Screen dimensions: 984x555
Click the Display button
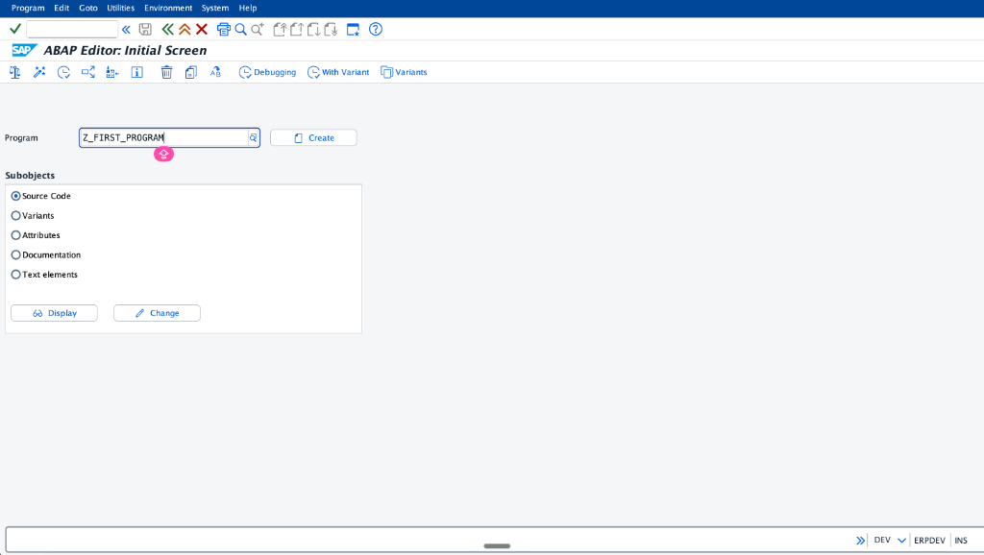coord(54,313)
